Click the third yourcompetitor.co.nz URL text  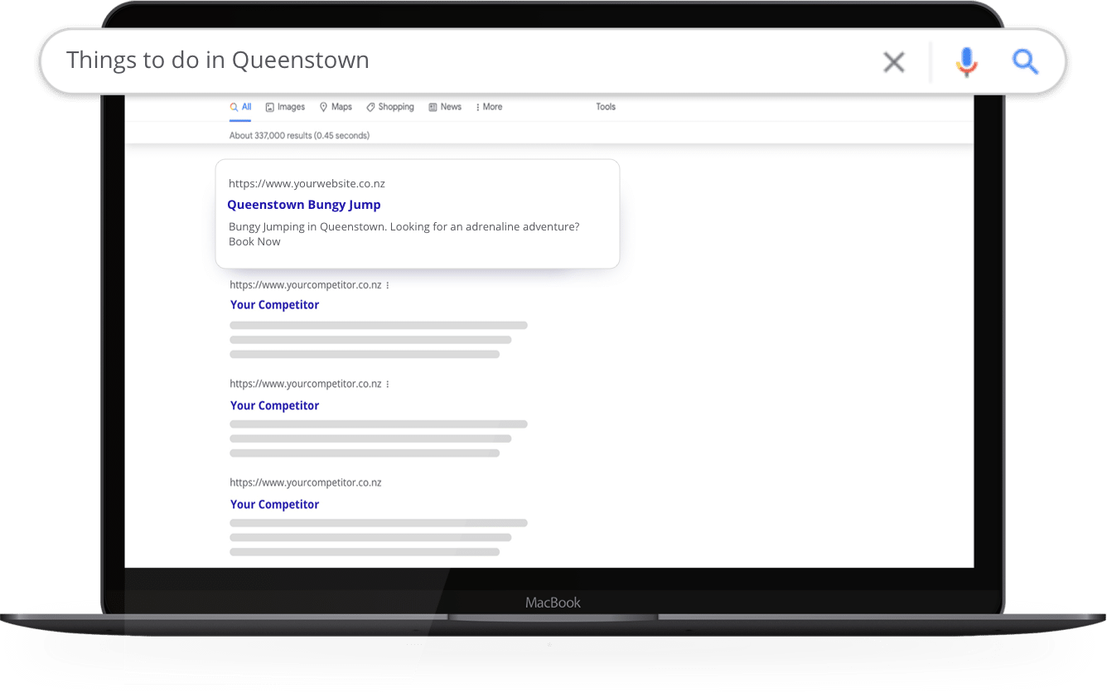[306, 482]
